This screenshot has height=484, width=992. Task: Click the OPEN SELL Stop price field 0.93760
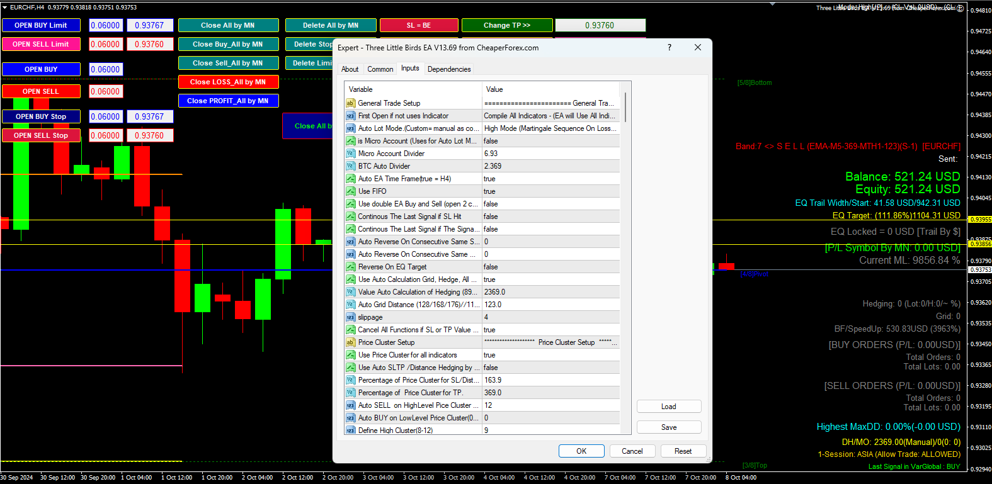(x=150, y=135)
